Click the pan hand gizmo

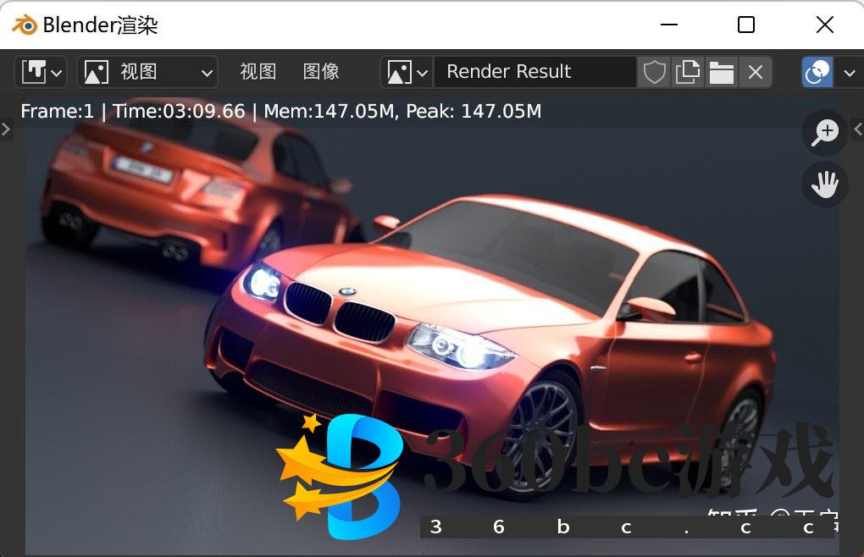tap(824, 184)
